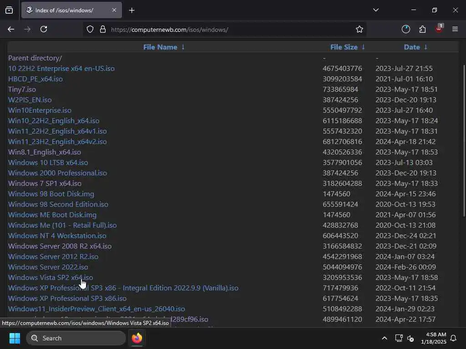Viewport: 466px width, 349px height.
Task: Click the page vertical scrollbar
Action: [x=464, y=140]
